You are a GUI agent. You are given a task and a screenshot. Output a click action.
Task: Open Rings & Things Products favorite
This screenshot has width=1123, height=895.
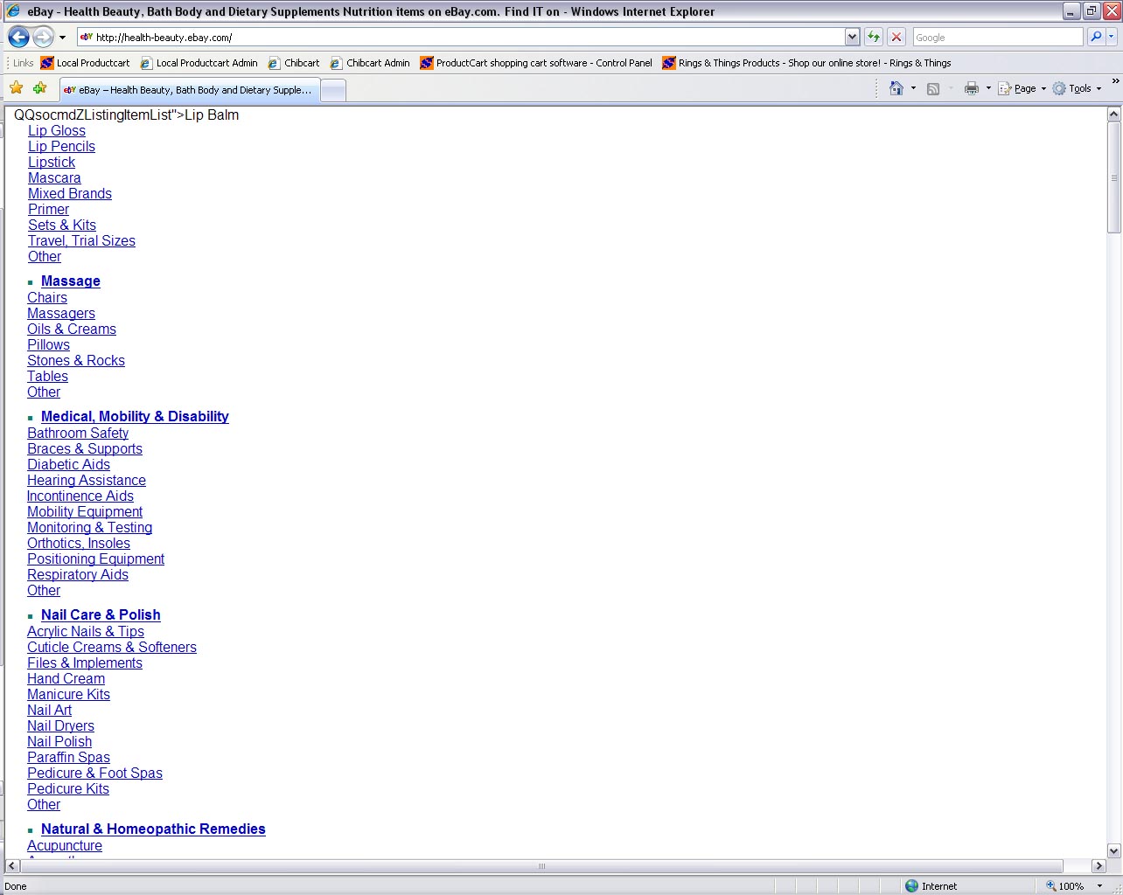click(806, 63)
